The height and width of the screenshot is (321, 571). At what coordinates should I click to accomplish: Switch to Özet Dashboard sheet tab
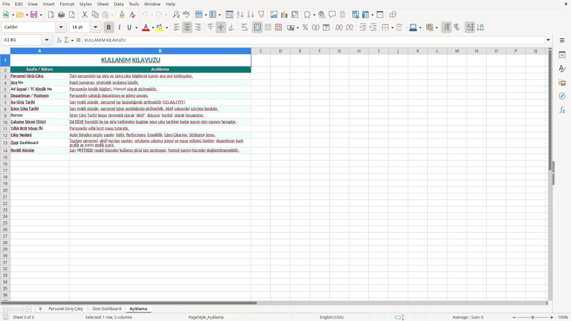107,309
